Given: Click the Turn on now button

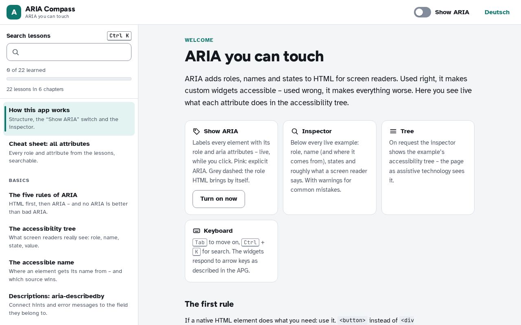Looking at the screenshot, I should pyautogui.click(x=219, y=199).
